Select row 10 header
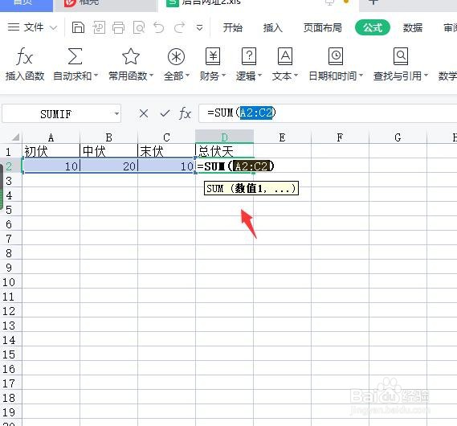457x426 pixels. [10, 281]
